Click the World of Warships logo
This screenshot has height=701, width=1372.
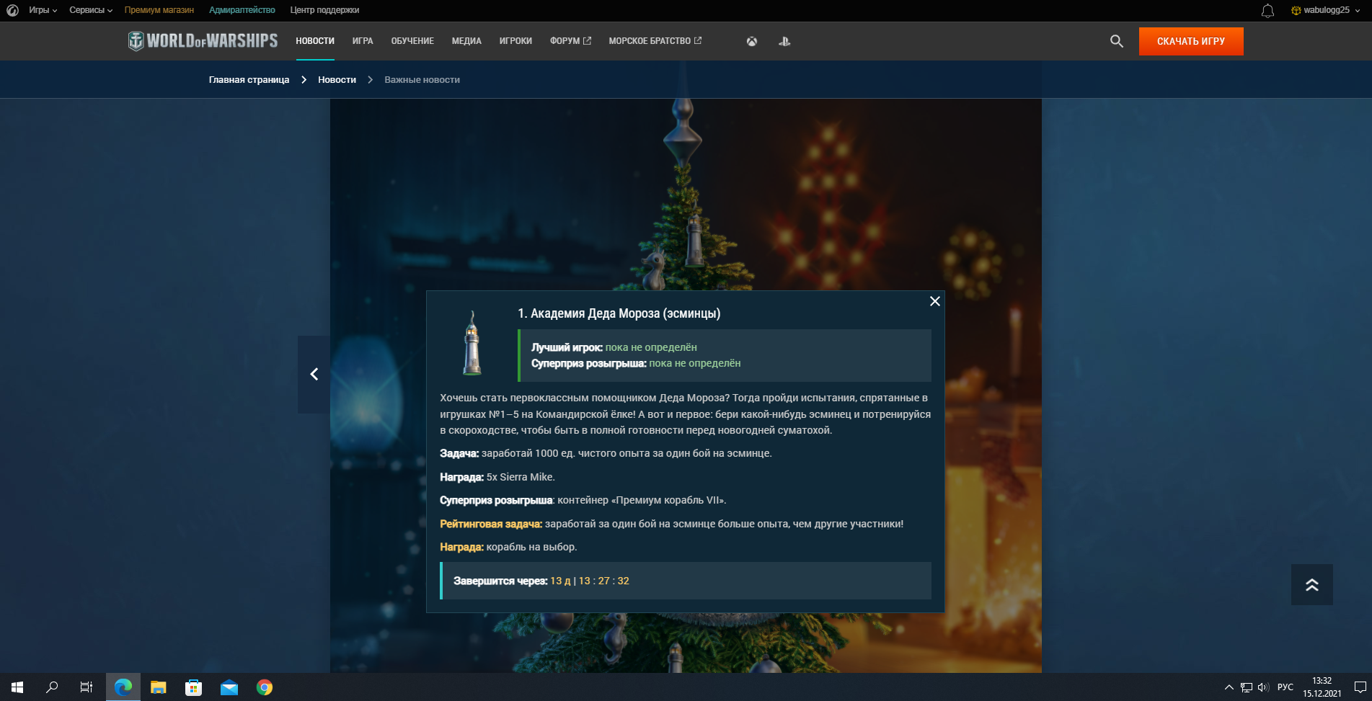coord(203,41)
